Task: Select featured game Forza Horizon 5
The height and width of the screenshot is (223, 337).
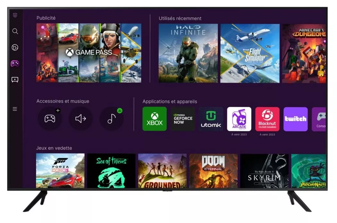Action: (60, 171)
